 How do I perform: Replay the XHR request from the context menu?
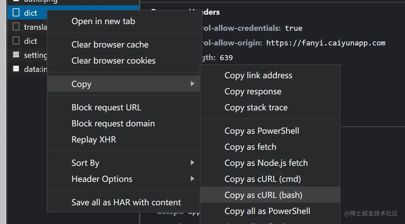coord(94,139)
